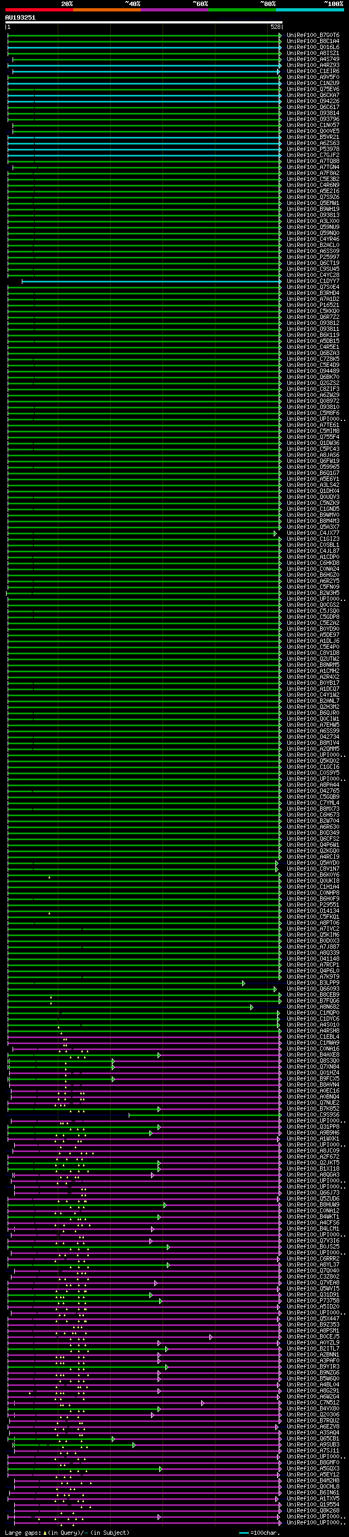This screenshot has width=349, height=1537.
Task: Click UniRef100_C1GIZ3 label
Action: coord(313,539)
